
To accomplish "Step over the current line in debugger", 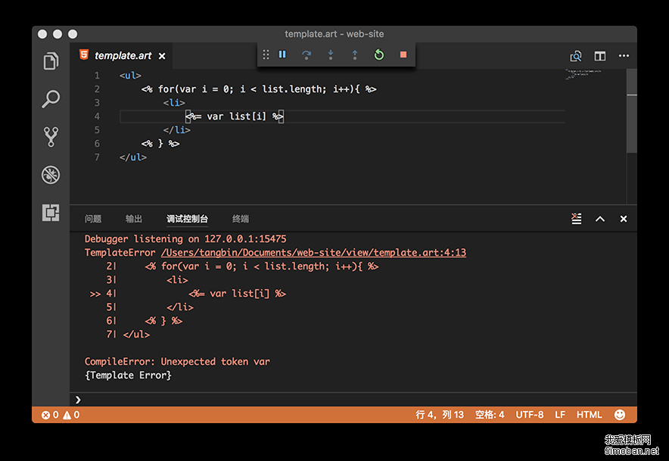I will click(307, 55).
